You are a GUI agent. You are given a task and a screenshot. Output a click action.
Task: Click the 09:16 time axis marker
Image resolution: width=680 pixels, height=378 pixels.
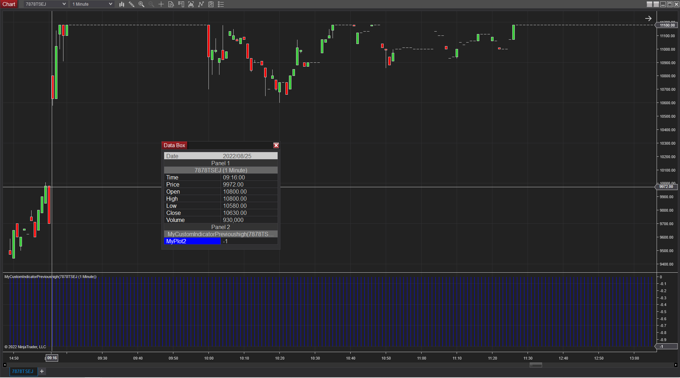[x=52, y=358]
